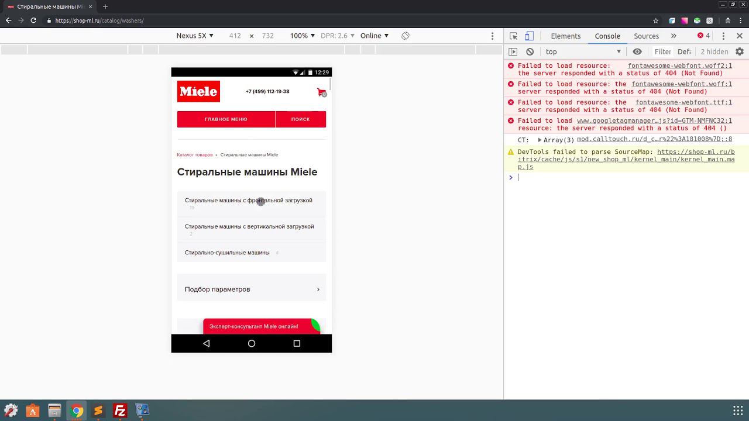The height and width of the screenshot is (421, 749).
Task: Launch FileZilla from the taskbar
Action: pyautogui.click(x=120, y=410)
